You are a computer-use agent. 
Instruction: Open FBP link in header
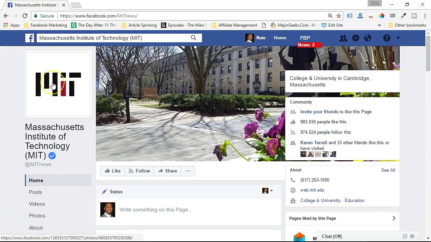[x=305, y=38]
